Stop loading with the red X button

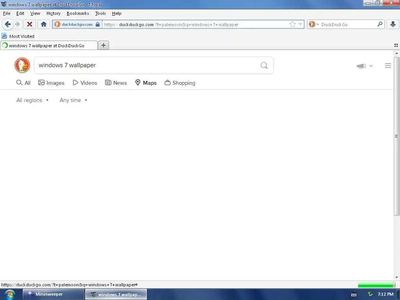click(x=30, y=24)
